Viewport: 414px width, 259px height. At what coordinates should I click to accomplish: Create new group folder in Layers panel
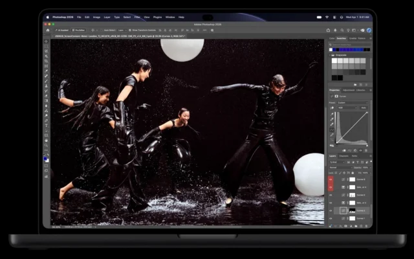click(x=356, y=226)
